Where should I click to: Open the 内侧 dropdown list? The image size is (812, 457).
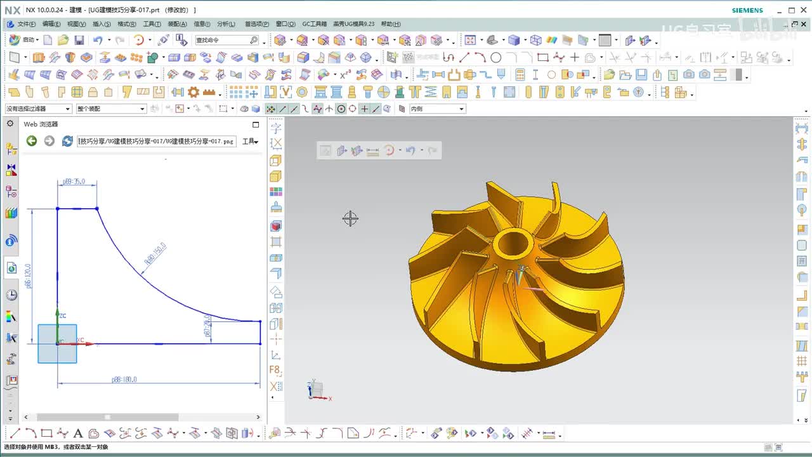coord(437,109)
